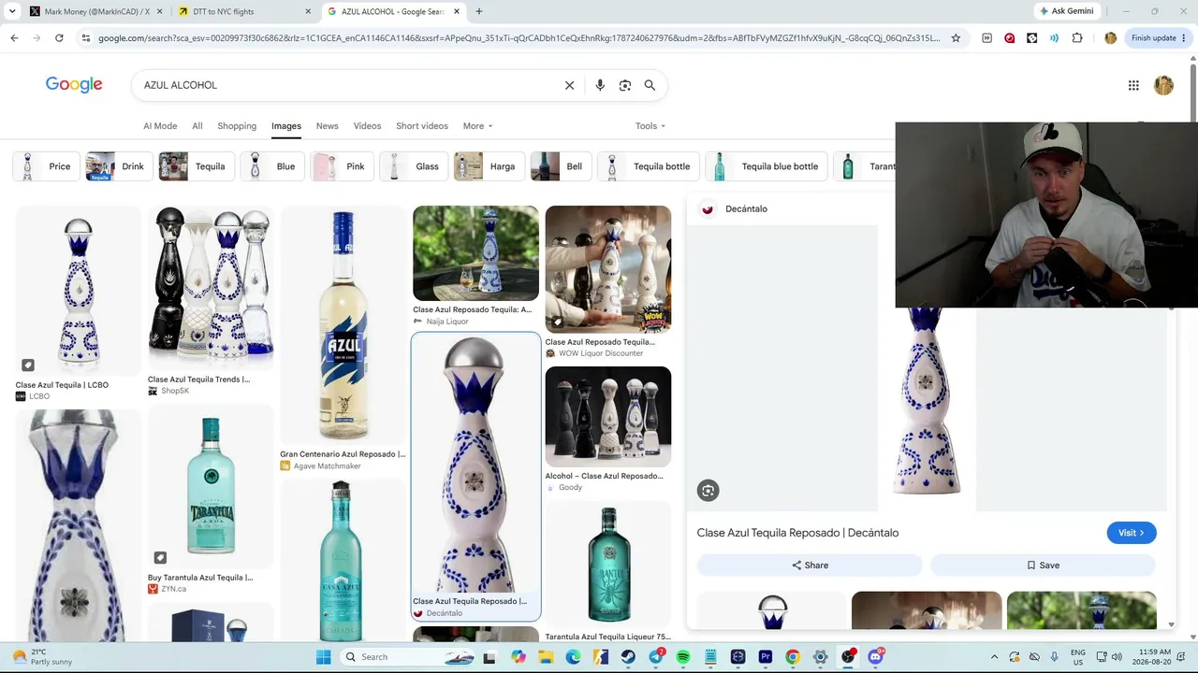Open Premiere Pro from the taskbar
1198x673 pixels.
[x=766, y=657]
